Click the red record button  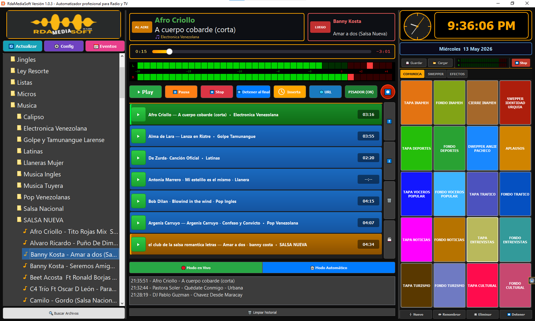tap(388, 92)
